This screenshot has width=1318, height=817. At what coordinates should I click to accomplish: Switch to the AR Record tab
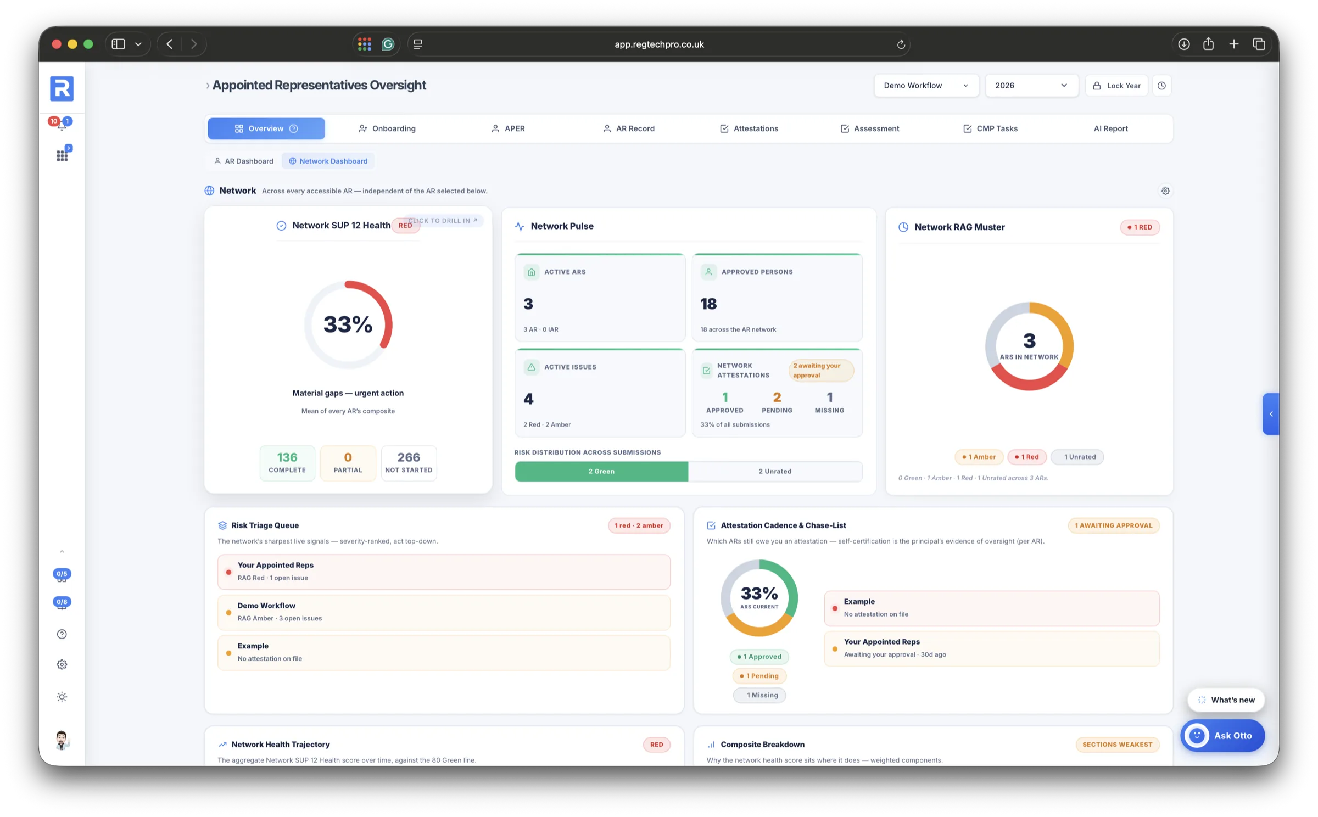628,128
